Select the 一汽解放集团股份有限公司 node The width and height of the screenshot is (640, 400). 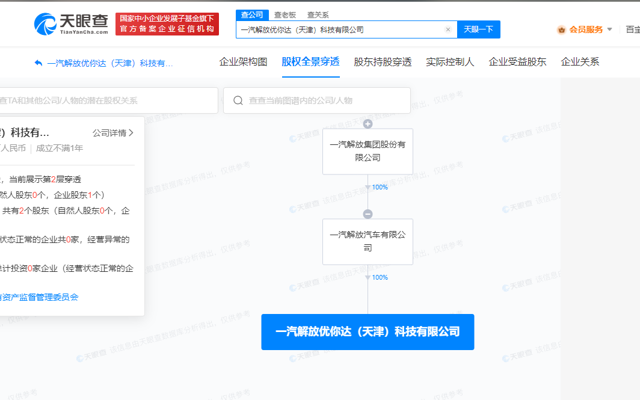(368, 152)
